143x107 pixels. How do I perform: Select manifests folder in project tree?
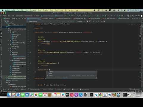(10, 23)
